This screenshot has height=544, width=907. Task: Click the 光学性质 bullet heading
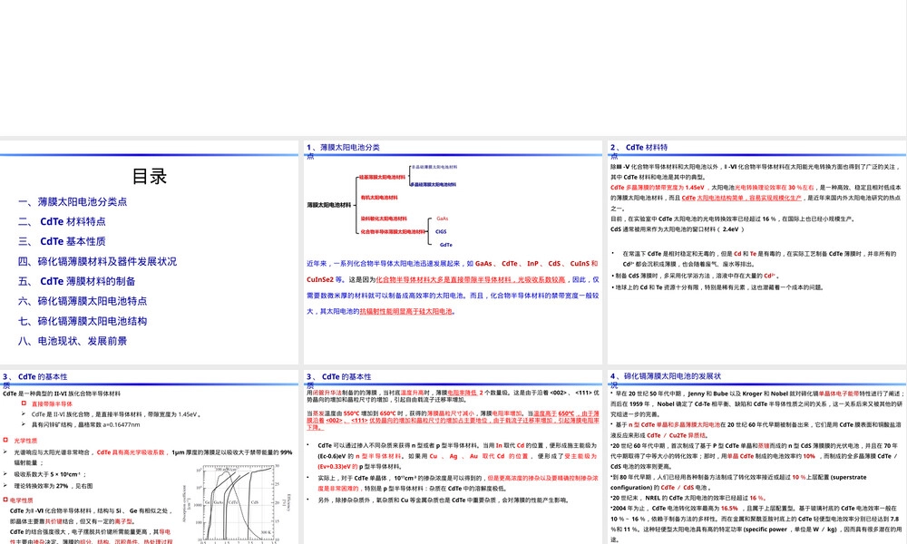[x=25, y=441]
